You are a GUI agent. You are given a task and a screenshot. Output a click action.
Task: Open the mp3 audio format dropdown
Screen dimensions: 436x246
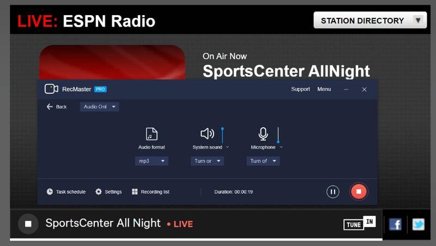pyautogui.click(x=152, y=161)
